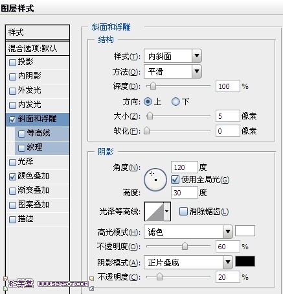This screenshot has width=283, height=294.
Task: Click highlight opacity field showing 60
Action: pos(228,247)
